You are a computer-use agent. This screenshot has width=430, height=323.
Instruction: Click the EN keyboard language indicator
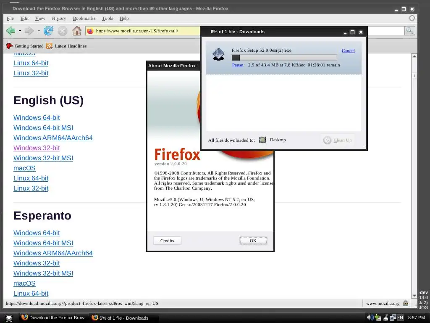tap(400, 318)
